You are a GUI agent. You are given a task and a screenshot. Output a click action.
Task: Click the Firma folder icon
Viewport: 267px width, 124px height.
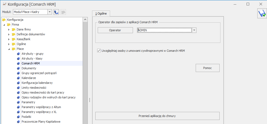(9, 25)
